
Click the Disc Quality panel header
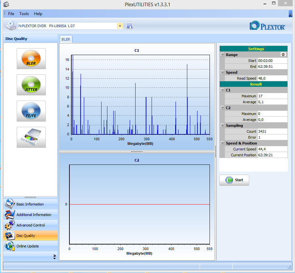coord(30,39)
